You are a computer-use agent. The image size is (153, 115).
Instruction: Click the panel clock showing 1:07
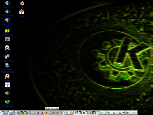click(92, 113)
